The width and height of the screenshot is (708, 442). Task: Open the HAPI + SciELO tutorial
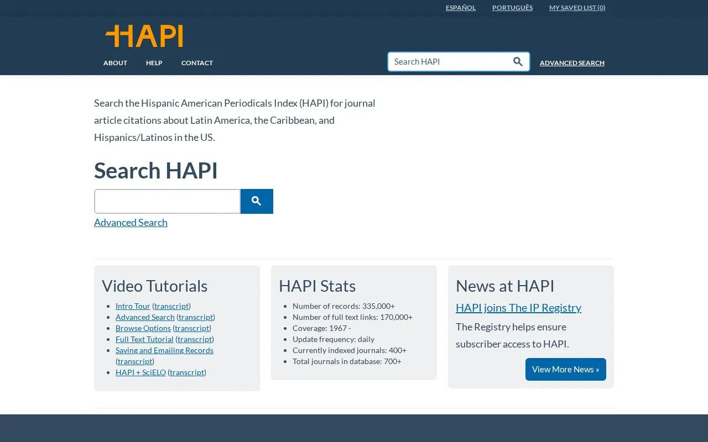coord(140,372)
